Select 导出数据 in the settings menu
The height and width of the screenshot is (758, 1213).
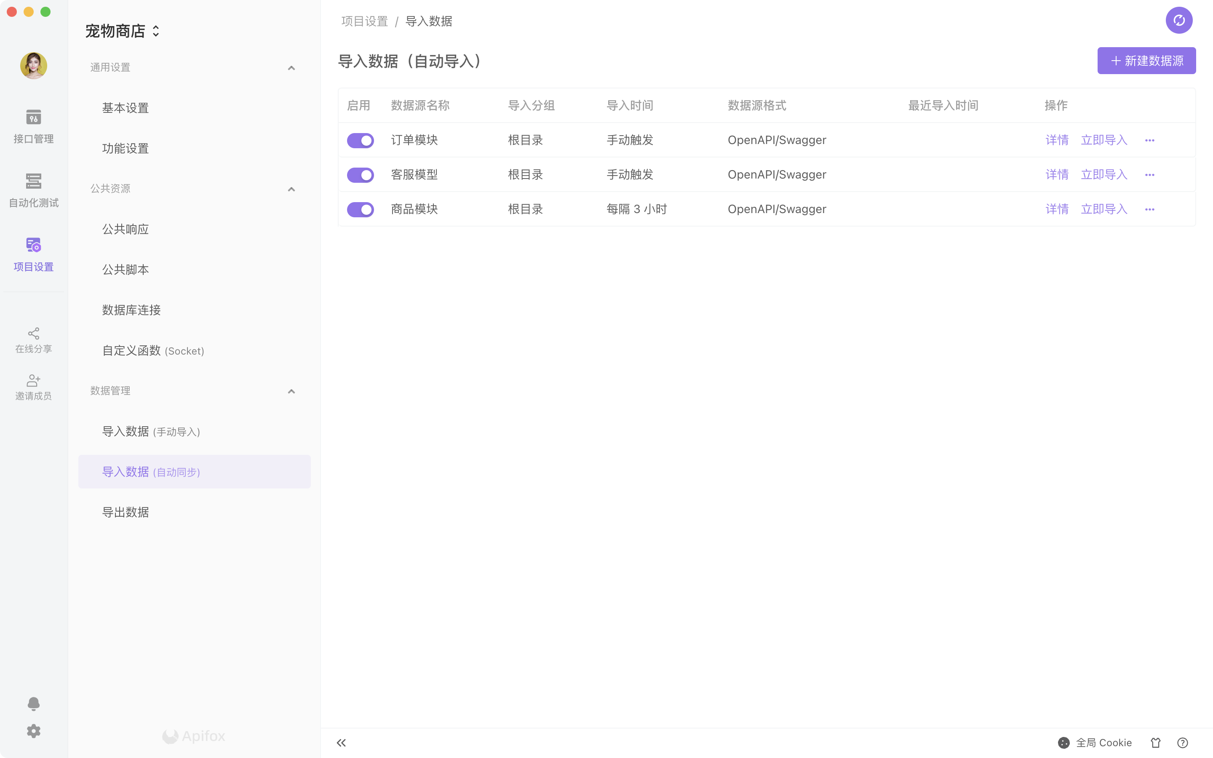click(126, 512)
